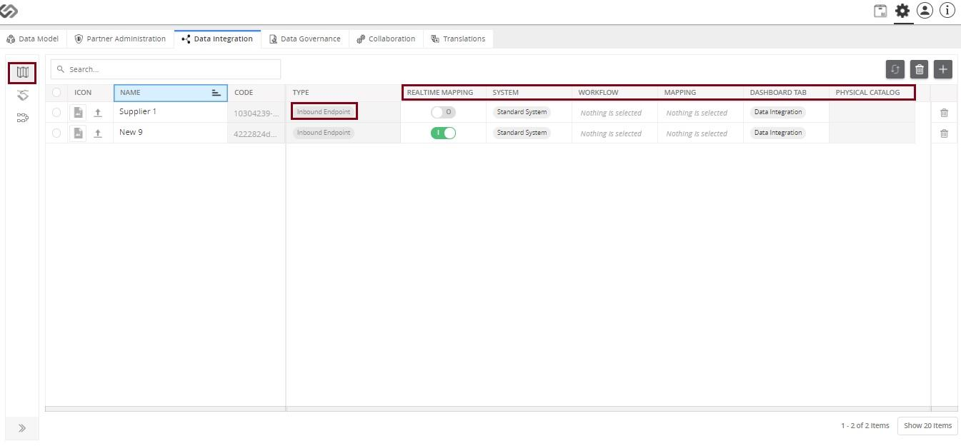This screenshot has width=961, height=446.
Task: Open the user profile icon
Action: [x=925, y=11]
